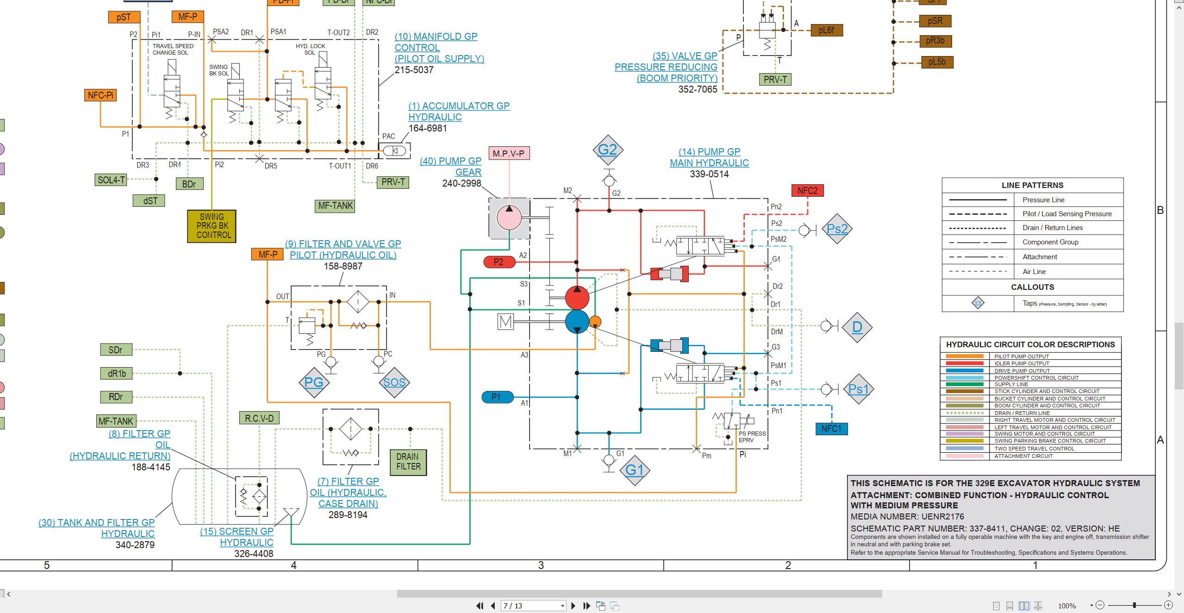Click the G1 tap callout diamond
The width and height of the screenshot is (1184, 613).
[635, 470]
